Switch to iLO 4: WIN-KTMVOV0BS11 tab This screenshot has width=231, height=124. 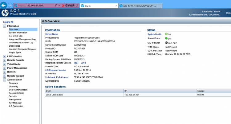(x=138, y=6)
